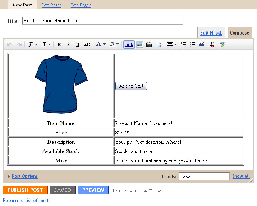Toggle bold formatting
Viewport: 257px width, 206px height.
59,45
